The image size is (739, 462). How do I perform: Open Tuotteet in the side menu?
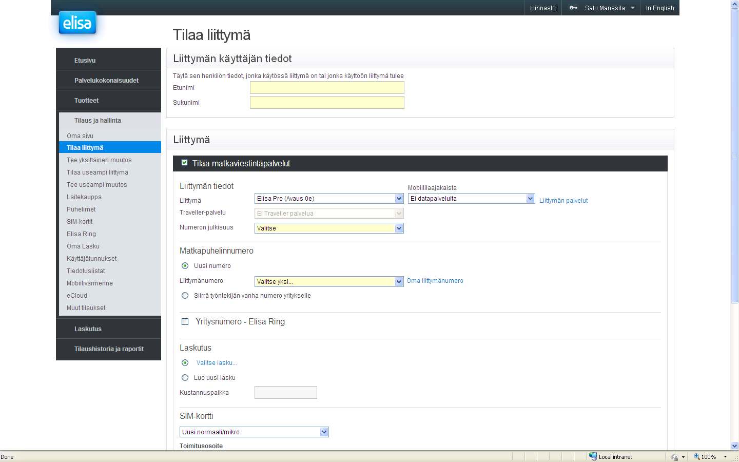coord(86,100)
